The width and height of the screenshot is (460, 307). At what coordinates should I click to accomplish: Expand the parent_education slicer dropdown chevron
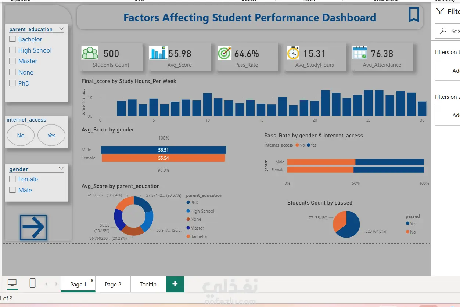coord(61,29)
